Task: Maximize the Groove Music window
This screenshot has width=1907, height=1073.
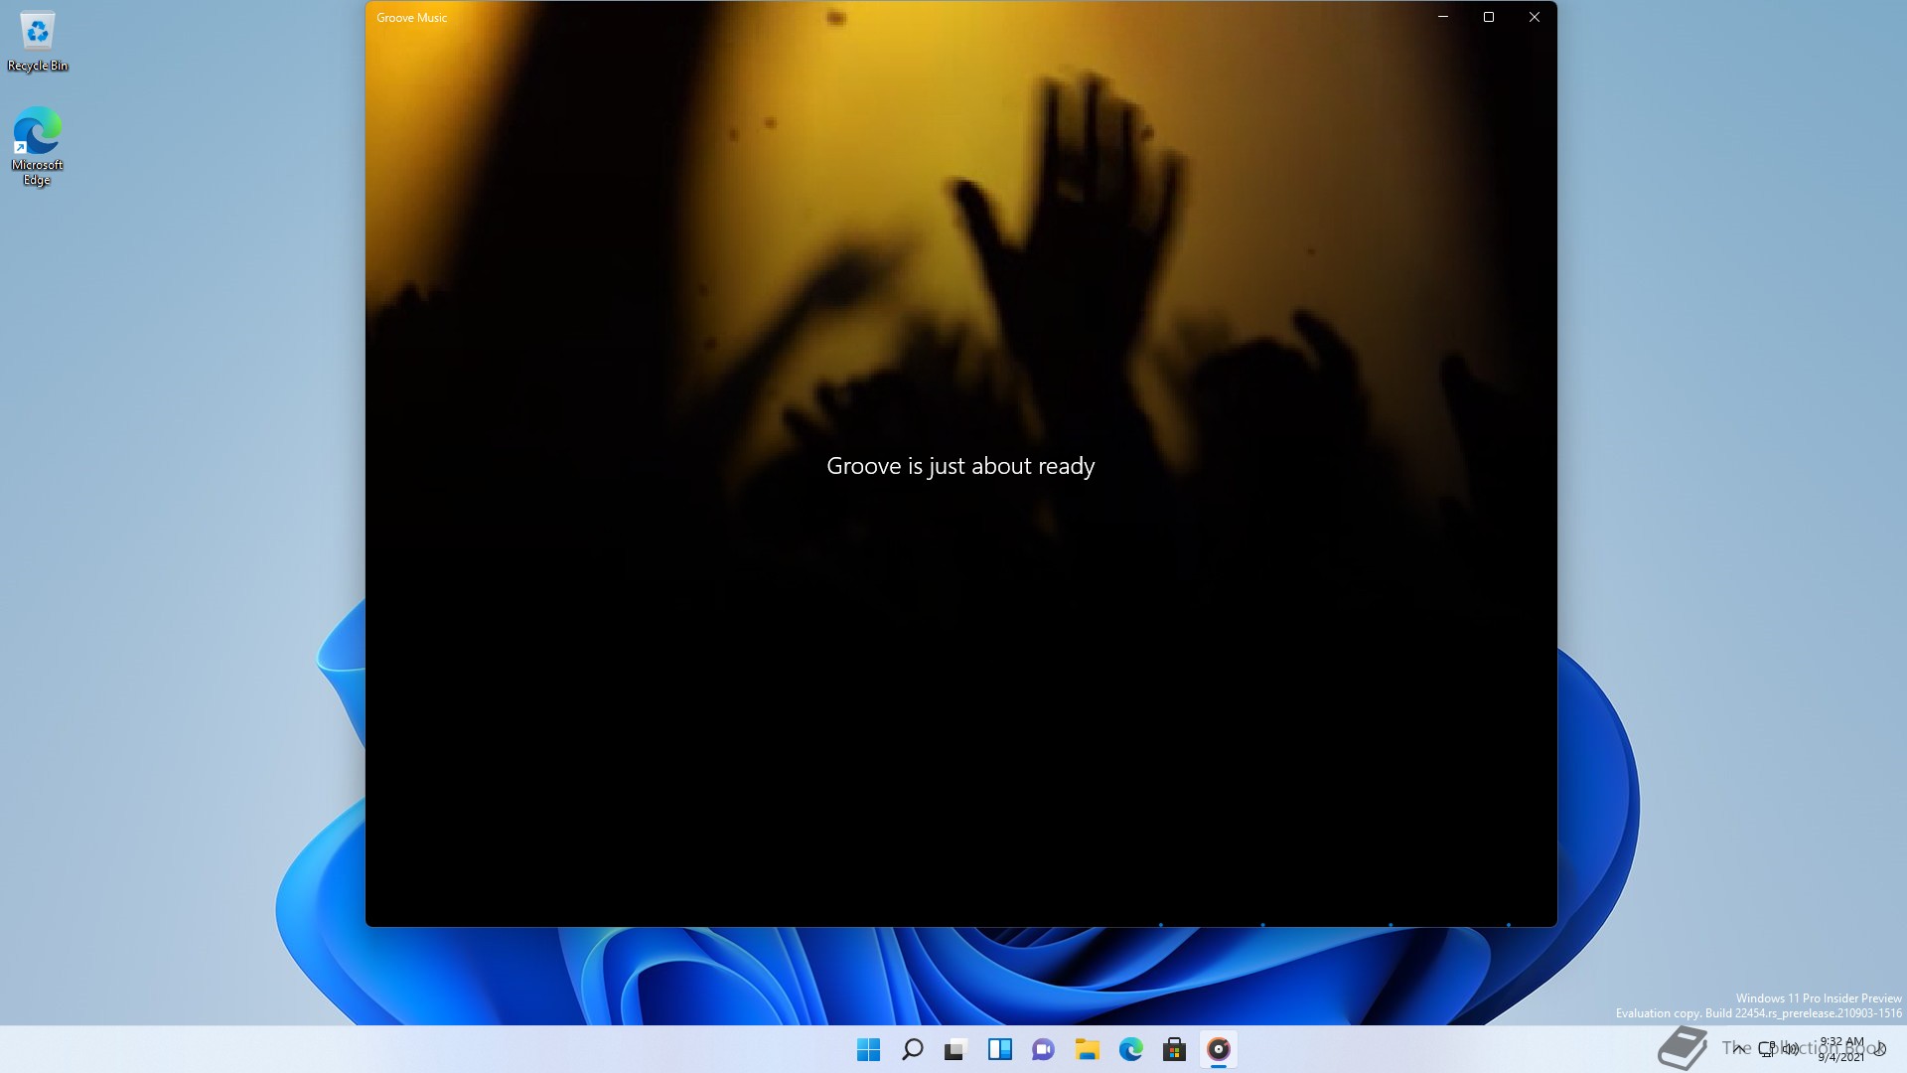Action: point(1489,17)
